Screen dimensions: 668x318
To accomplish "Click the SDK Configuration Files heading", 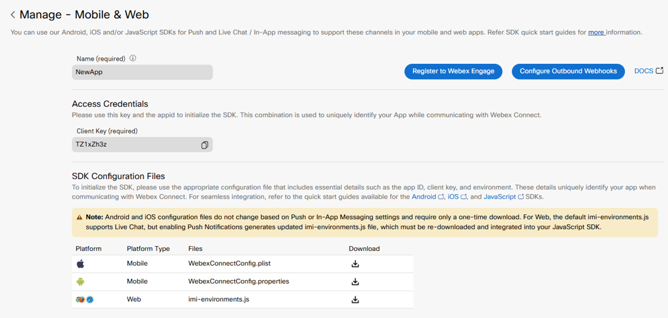I will 119,176.
